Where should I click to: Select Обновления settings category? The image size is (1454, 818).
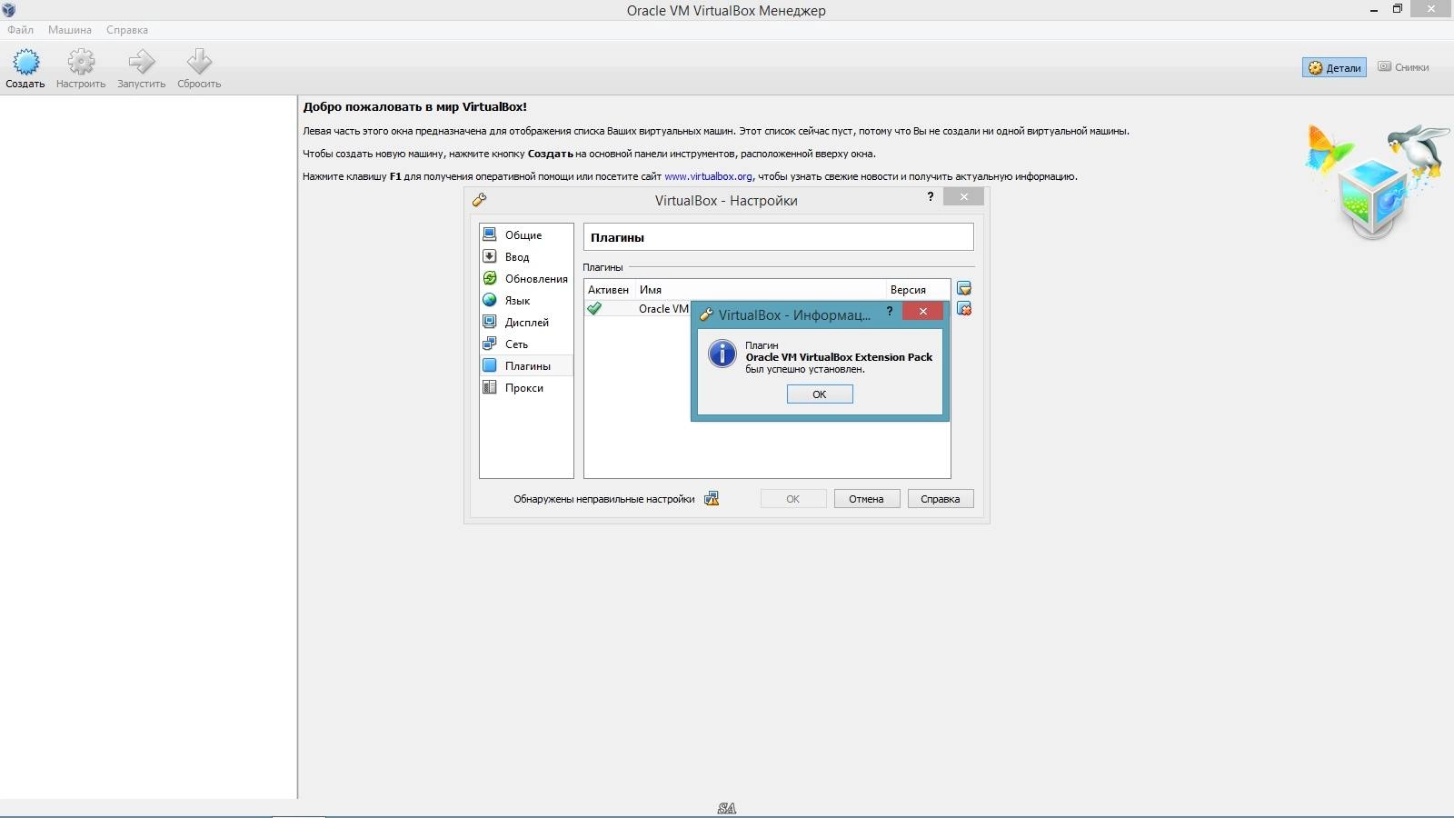(x=526, y=278)
